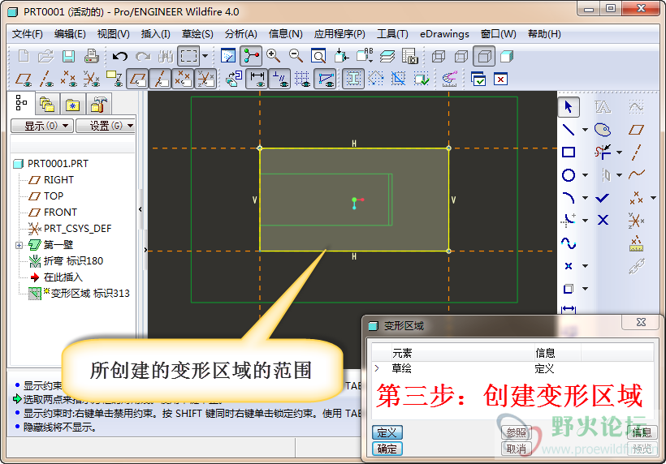Select the Fillet sketch tool
The width and height of the screenshot is (666, 464).
click(x=569, y=221)
